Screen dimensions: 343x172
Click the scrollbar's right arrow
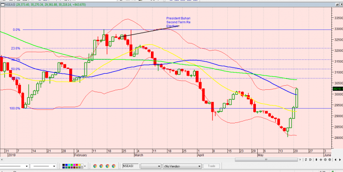coord(300,160)
